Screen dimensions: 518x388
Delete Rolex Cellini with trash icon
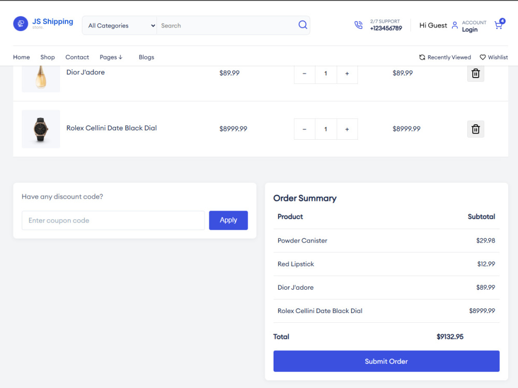476,129
